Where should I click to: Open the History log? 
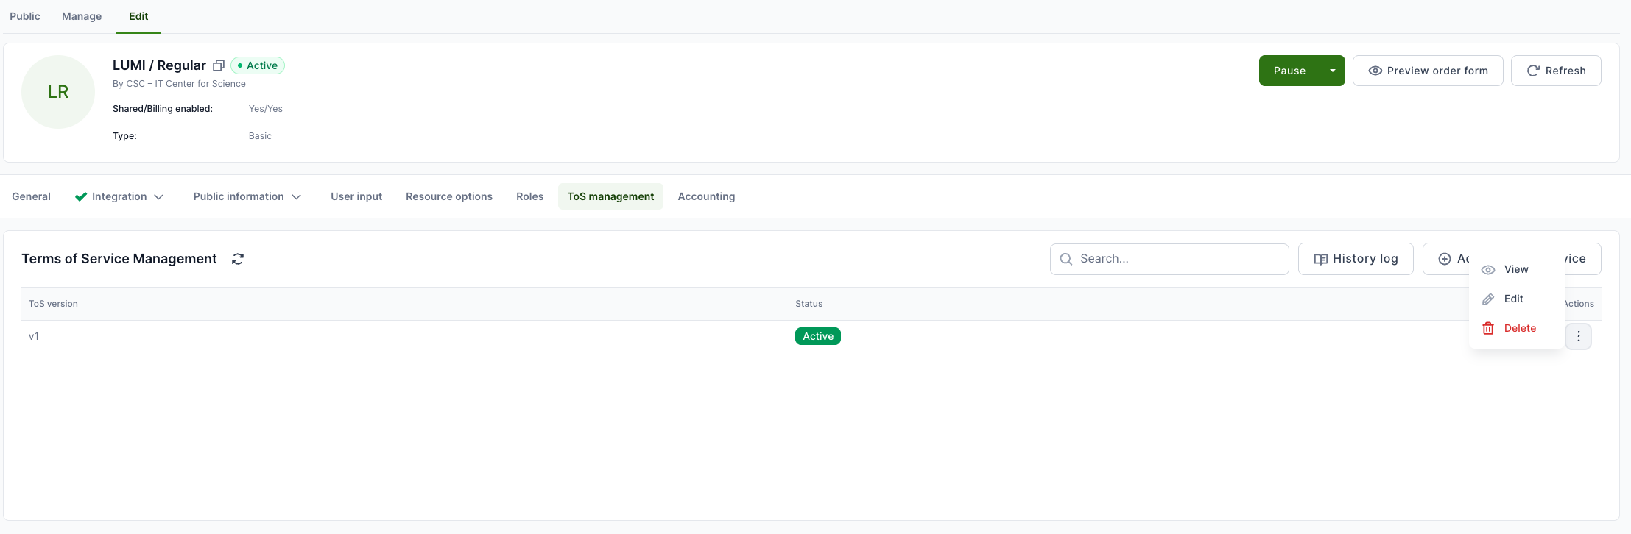point(1356,259)
